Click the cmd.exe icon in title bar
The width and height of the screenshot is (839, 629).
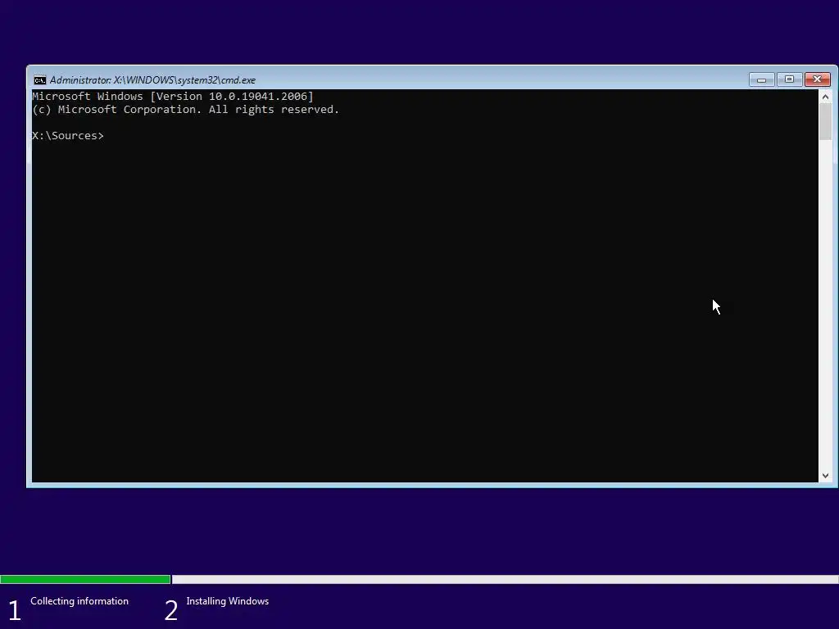39,80
